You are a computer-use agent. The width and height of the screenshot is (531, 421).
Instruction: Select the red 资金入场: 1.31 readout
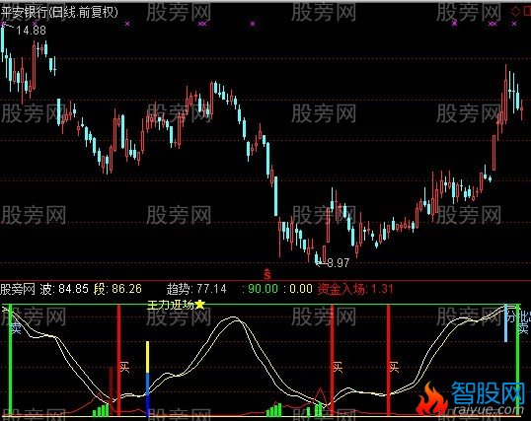pos(355,289)
